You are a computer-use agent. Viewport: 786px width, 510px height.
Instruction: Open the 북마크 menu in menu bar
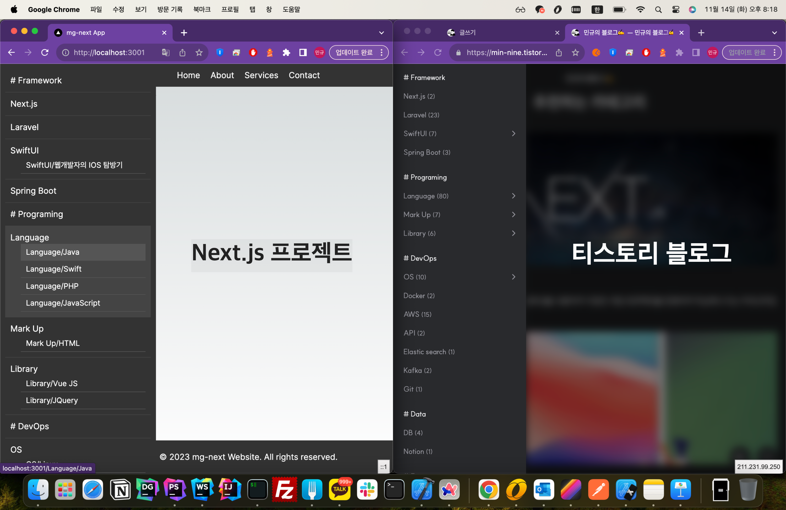(202, 9)
